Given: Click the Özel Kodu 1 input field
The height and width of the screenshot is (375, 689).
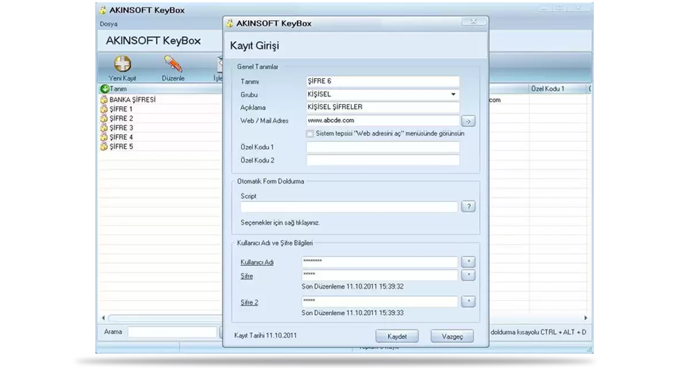Looking at the screenshot, I should pos(383,147).
